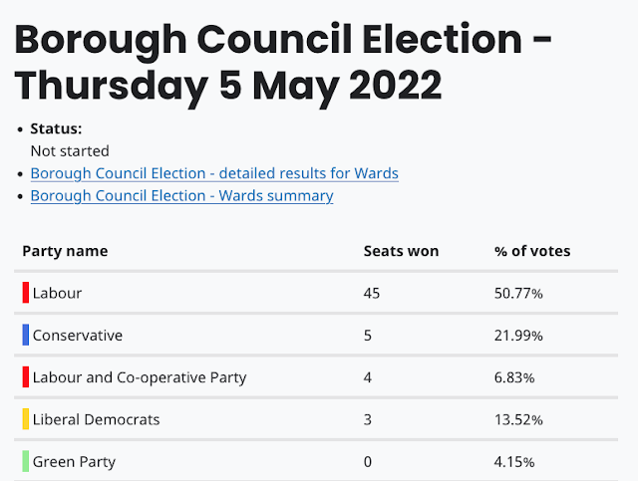Viewport: 638px width, 481px height.
Task: Open the Wards summary link
Action: (181, 195)
